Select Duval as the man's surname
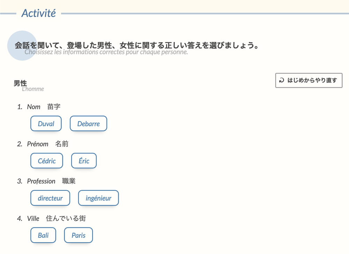This screenshot has height=254, width=349. 46,124
